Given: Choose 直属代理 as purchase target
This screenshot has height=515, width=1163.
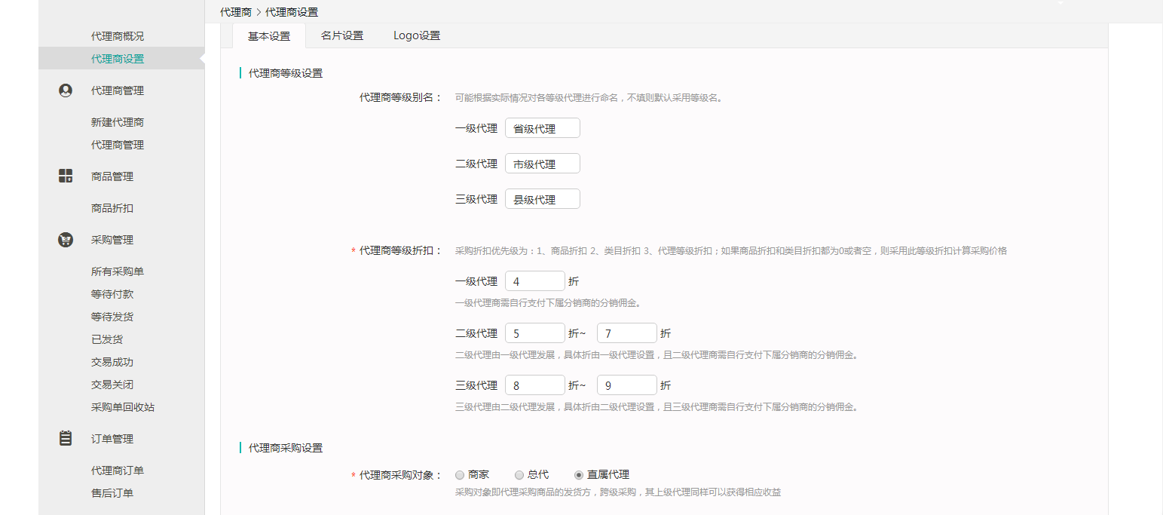Looking at the screenshot, I should [x=579, y=475].
